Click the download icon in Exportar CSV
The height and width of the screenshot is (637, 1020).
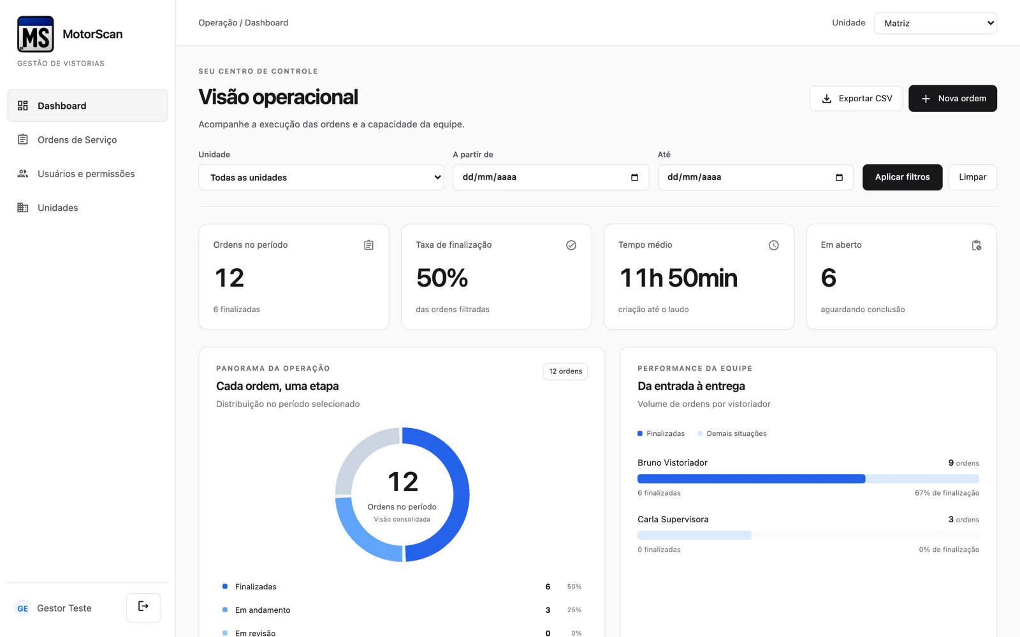[x=827, y=99]
